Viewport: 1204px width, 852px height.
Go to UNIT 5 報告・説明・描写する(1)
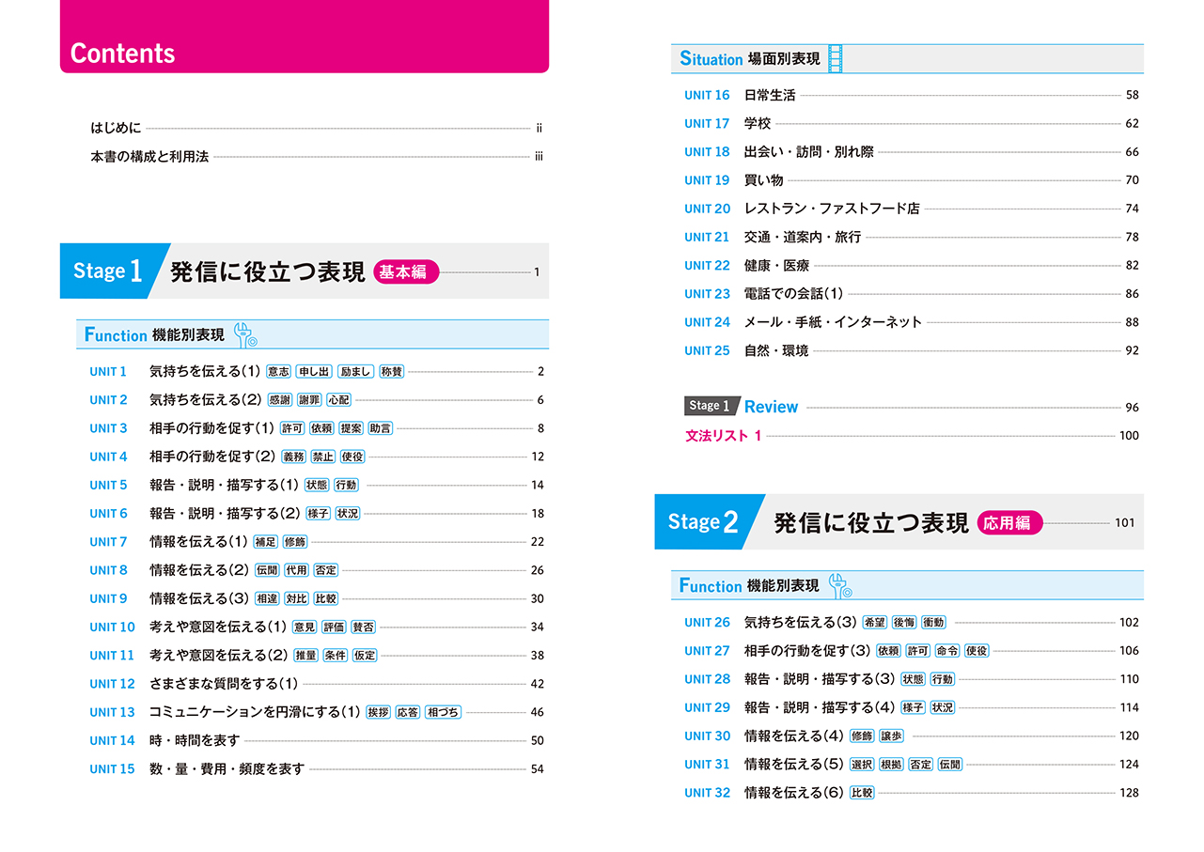[317, 485]
